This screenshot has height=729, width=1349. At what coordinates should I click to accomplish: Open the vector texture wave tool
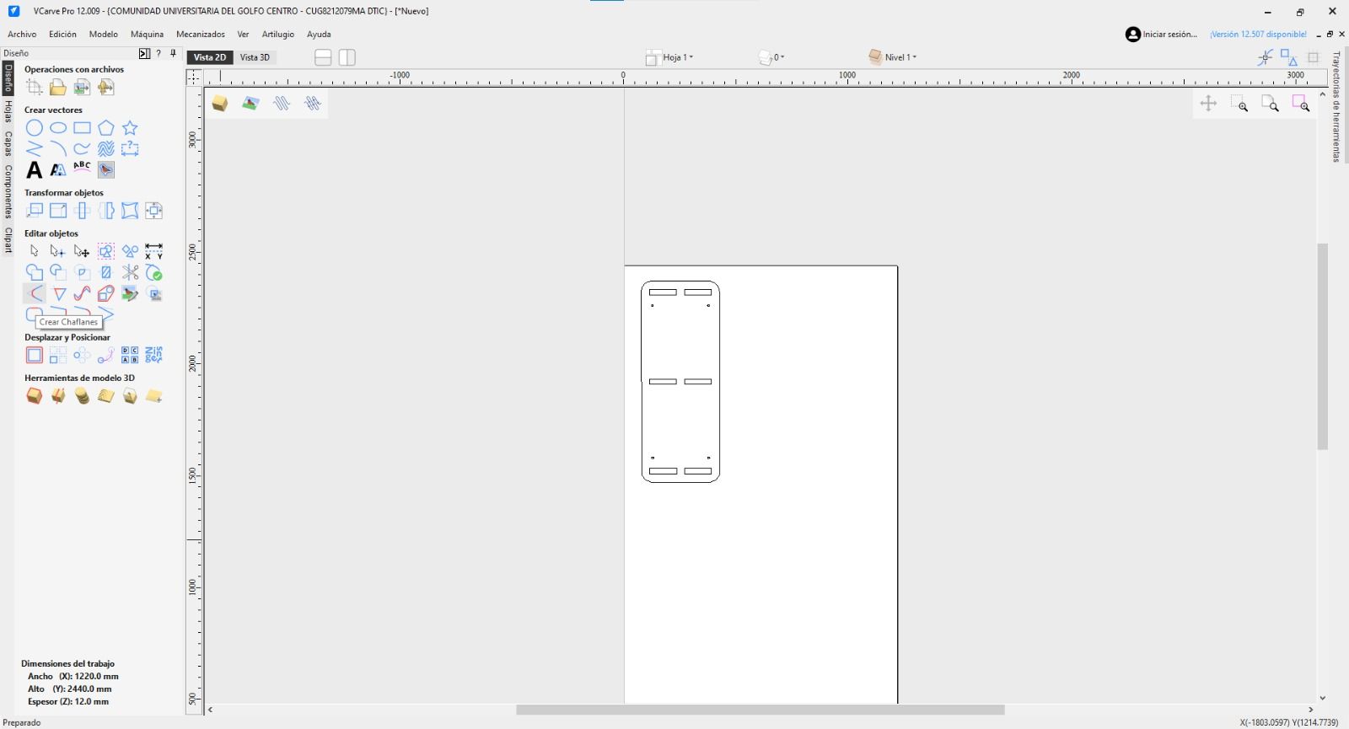[105, 149]
